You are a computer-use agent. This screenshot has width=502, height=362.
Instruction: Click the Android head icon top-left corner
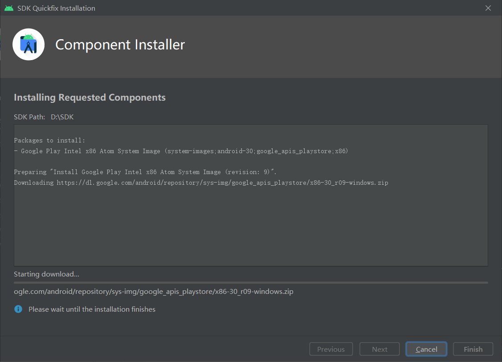[x=9, y=8]
